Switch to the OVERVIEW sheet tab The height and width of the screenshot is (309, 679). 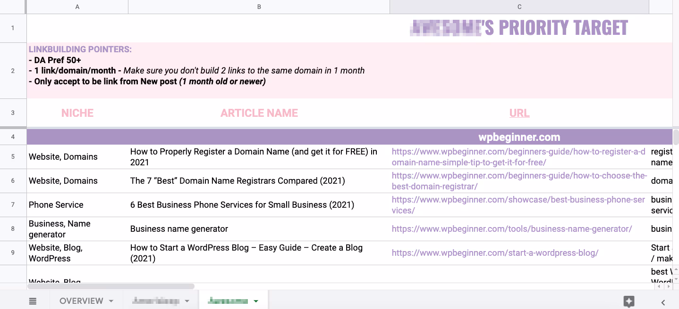pos(81,301)
